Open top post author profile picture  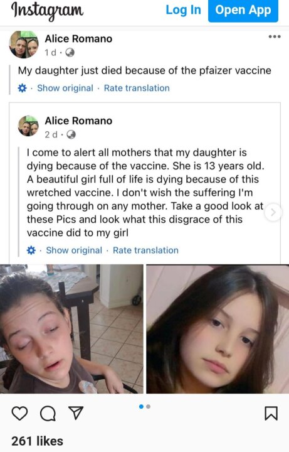(x=24, y=45)
